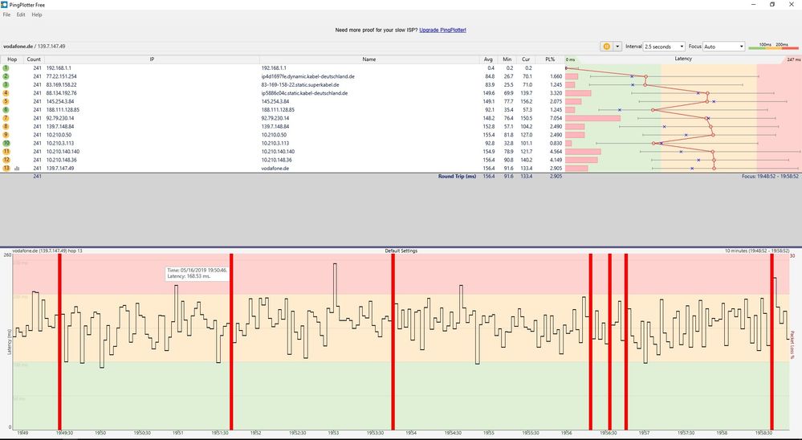Select name ip4d1697fe.dynamic.kabel-deutschland.de
802x440 pixels.
click(x=308, y=76)
